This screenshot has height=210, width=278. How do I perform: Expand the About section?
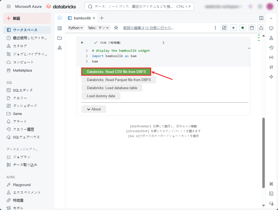(94, 109)
